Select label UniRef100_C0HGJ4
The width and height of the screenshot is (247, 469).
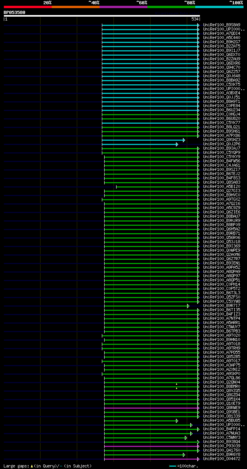click(x=222, y=114)
